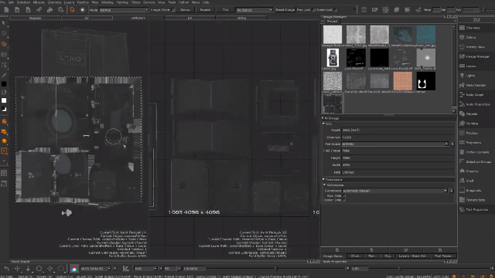Select the white foreground color swatch

(4, 100)
